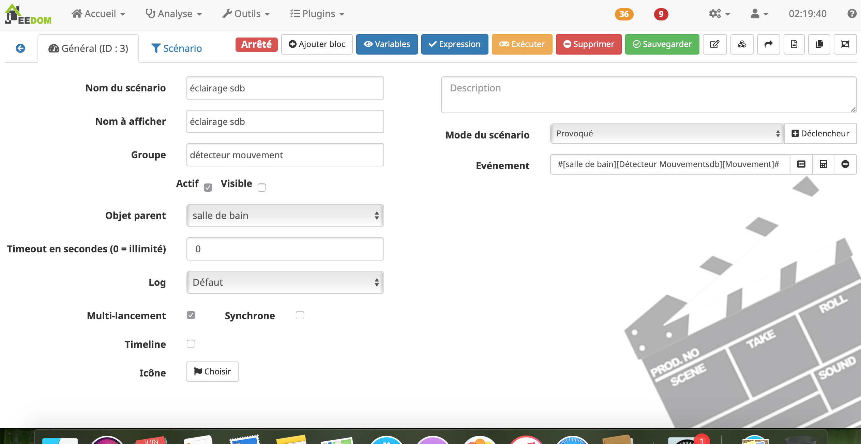861x444 pixels.
Task: Click the Supprimer button
Action: (589, 44)
